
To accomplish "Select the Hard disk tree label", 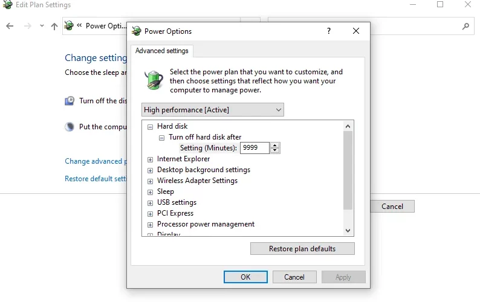I will tap(172, 126).
